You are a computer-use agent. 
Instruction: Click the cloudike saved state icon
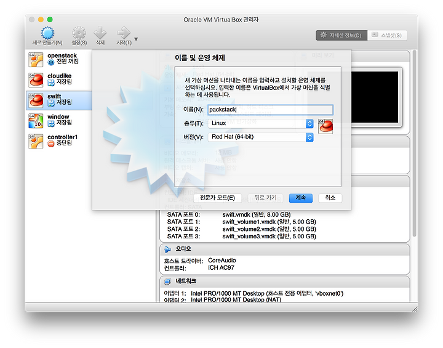(x=51, y=83)
